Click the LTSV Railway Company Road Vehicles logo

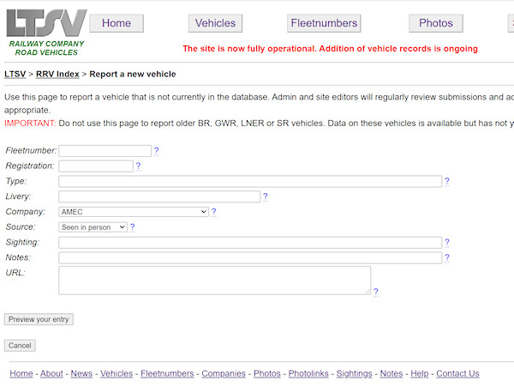(46, 33)
